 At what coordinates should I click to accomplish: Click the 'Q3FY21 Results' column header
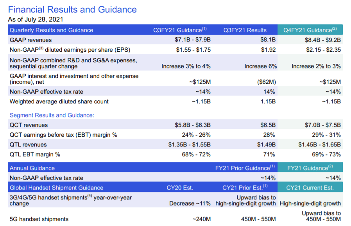[245, 30]
